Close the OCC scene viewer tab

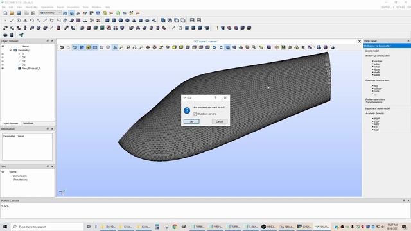(x=360, y=41)
